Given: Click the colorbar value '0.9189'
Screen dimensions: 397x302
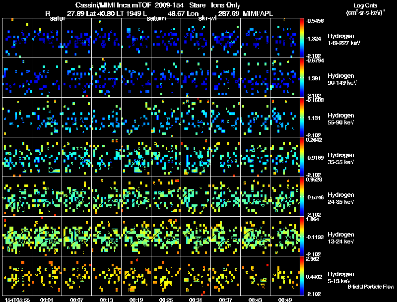Looking at the screenshot, I should (x=316, y=158).
